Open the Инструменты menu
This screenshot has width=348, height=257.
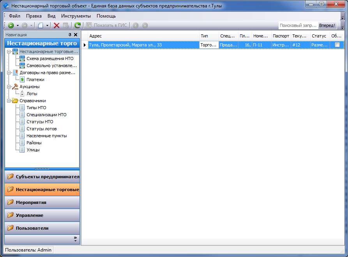[x=76, y=16]
